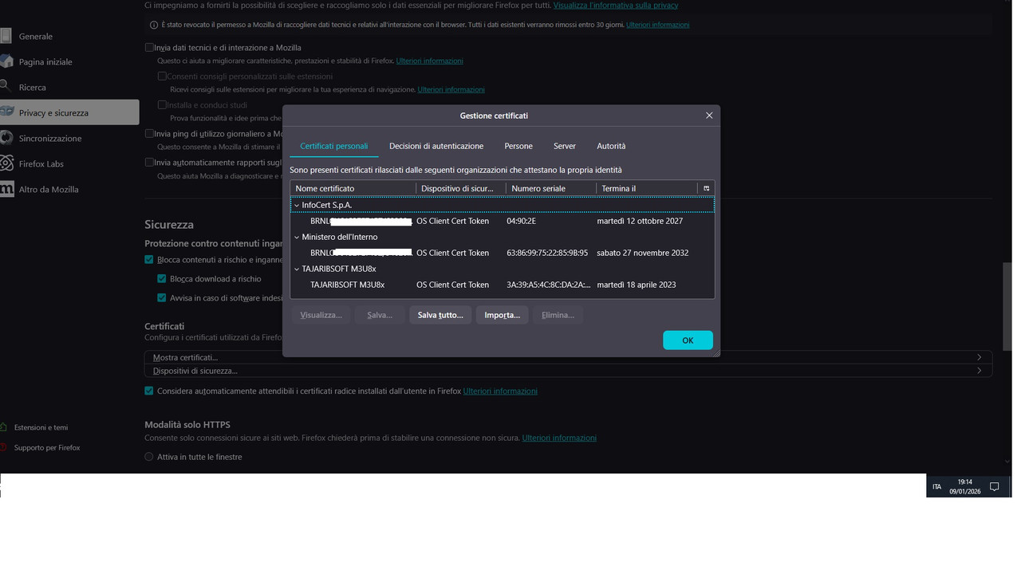Toggle Consenti consigli personalizzati sulle estensioni
The height and width of the screenshot is (574, 1021).
[162, 77]
